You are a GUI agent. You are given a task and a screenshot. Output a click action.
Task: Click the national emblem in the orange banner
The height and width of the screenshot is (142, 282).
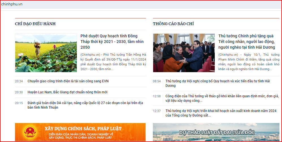[x=30, y=132]
